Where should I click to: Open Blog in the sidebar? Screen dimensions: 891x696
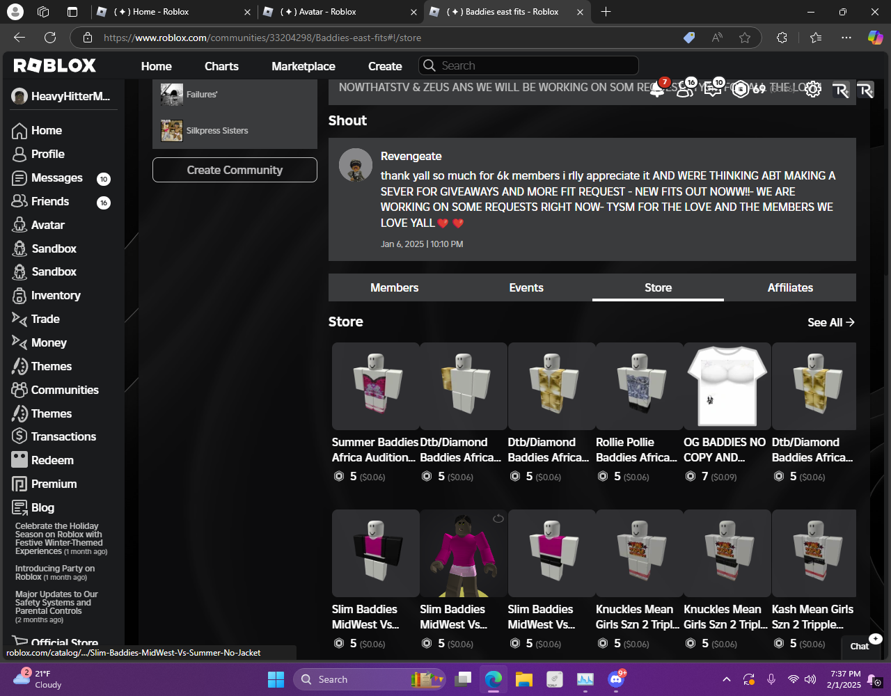point(33,508)
